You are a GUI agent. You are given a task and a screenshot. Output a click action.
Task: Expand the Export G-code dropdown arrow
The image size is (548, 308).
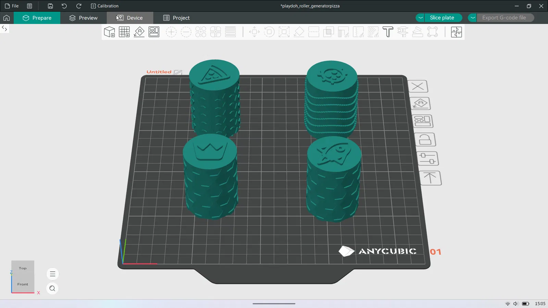(x=473, y=18)
